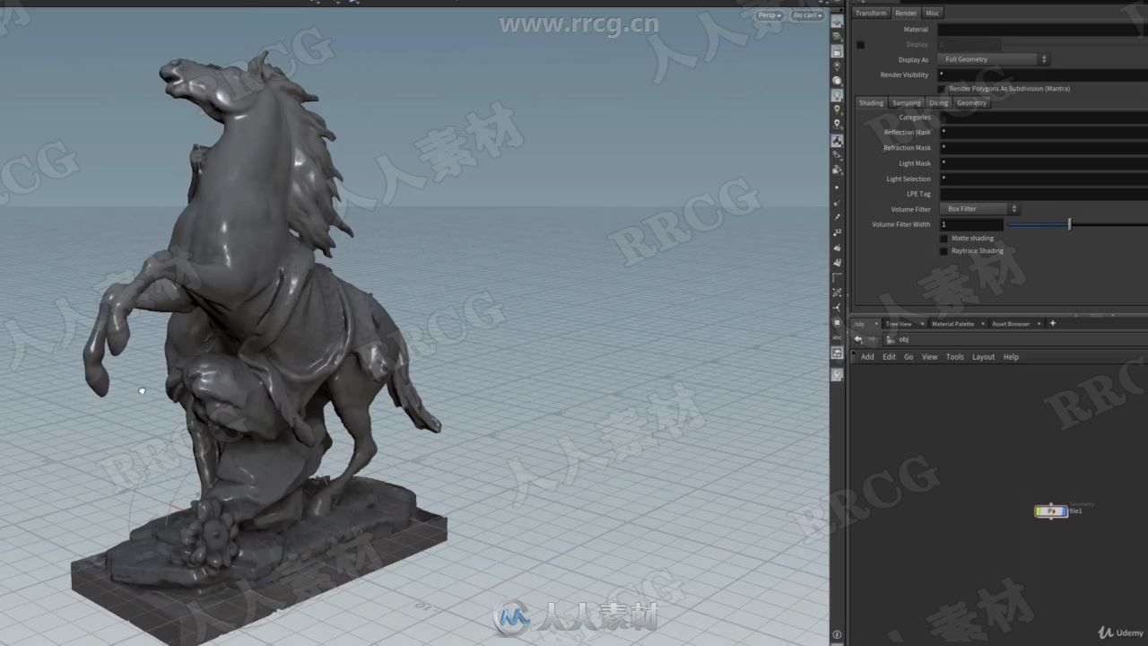This screenshot has height=646, width=1148.
Task: Open the network Tools menu
Action: pyautogui.click(x=955, y=357)
